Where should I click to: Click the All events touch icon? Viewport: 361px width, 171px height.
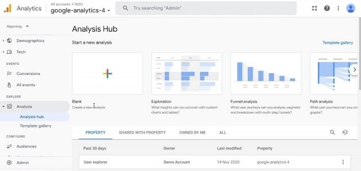[x=9, y=85]
